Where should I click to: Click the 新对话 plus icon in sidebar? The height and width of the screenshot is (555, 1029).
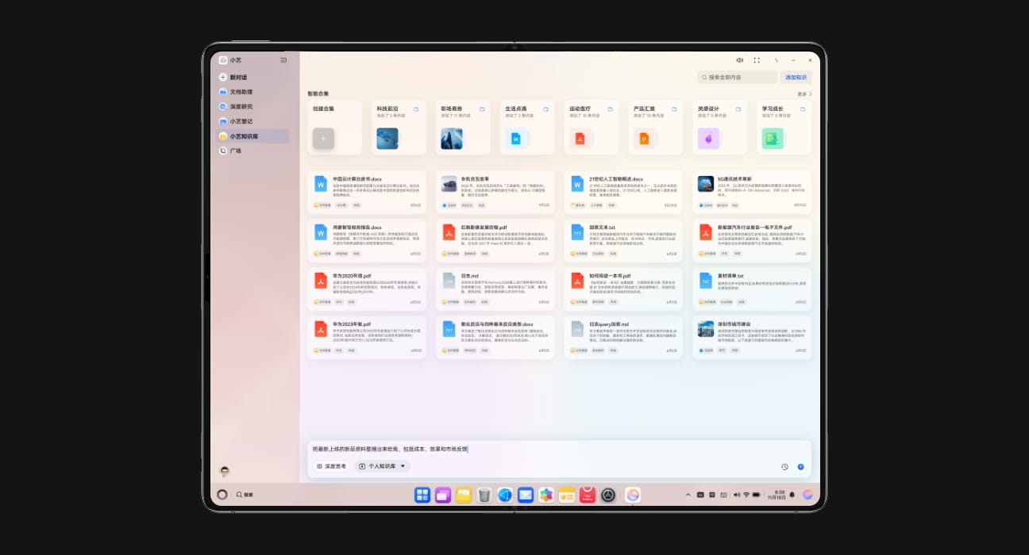(223, 77)
